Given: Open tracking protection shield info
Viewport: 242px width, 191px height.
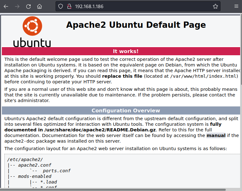Looking at the screenshot, I should 61,7.
